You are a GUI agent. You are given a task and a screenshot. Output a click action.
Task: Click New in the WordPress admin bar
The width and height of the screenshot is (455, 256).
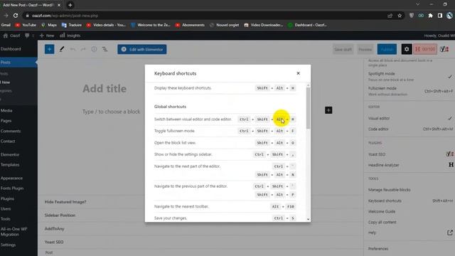(47, 36)
